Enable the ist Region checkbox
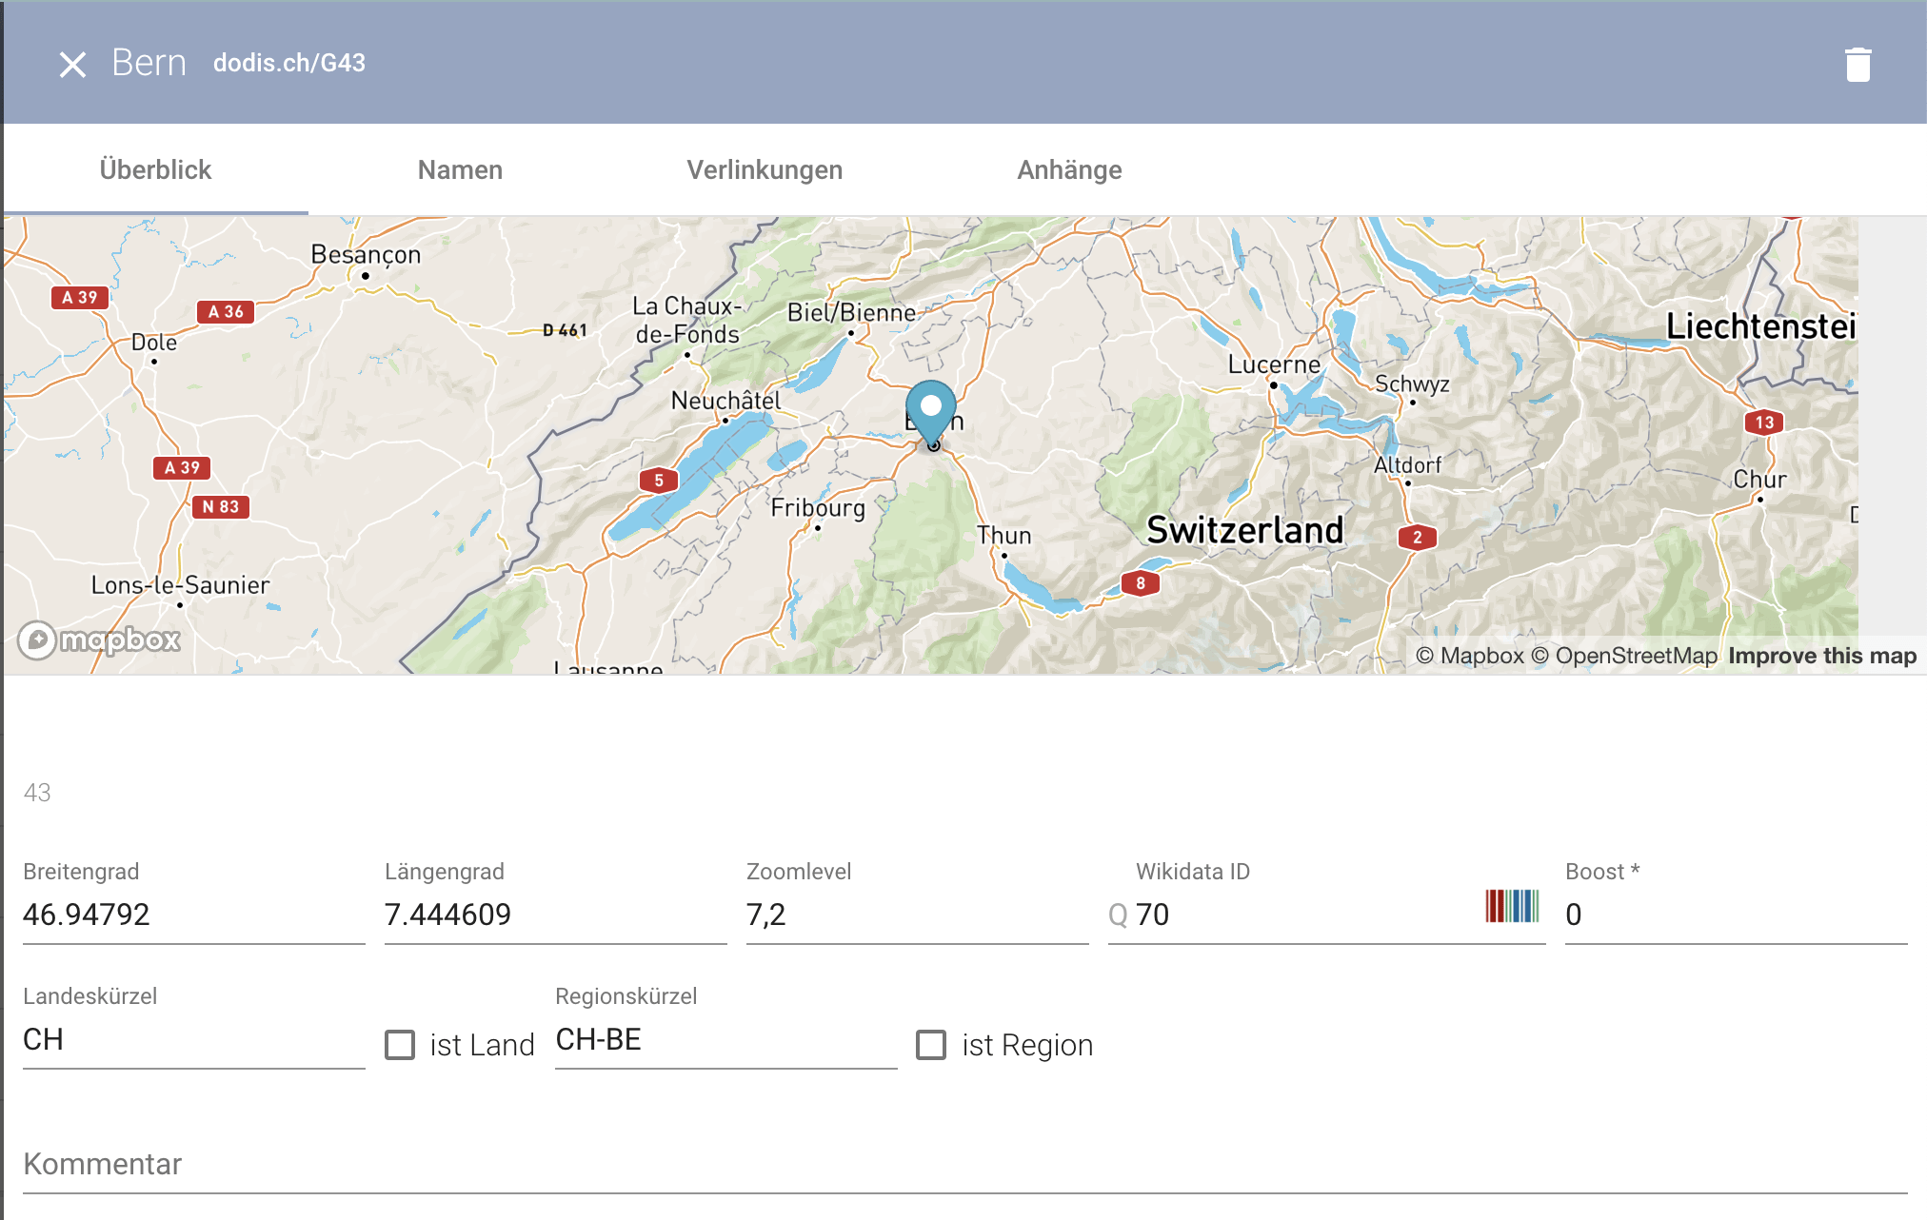 [x=931, y=1045]
